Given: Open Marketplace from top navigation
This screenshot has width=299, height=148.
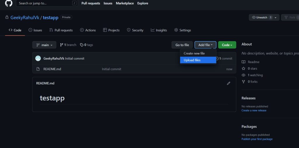Looking at the screenshot, I should [125, 3].
